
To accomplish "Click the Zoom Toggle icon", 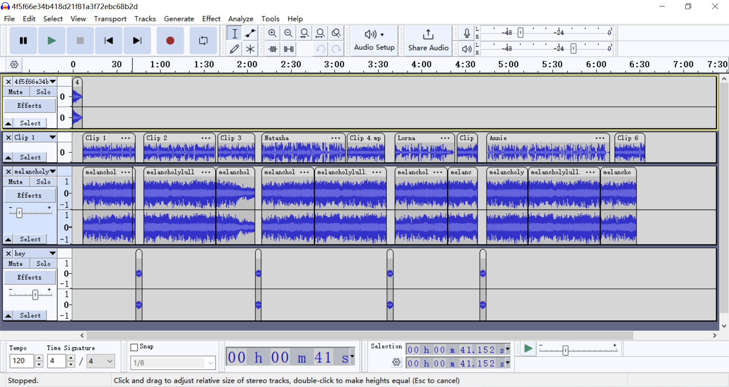I will [336, 33].
